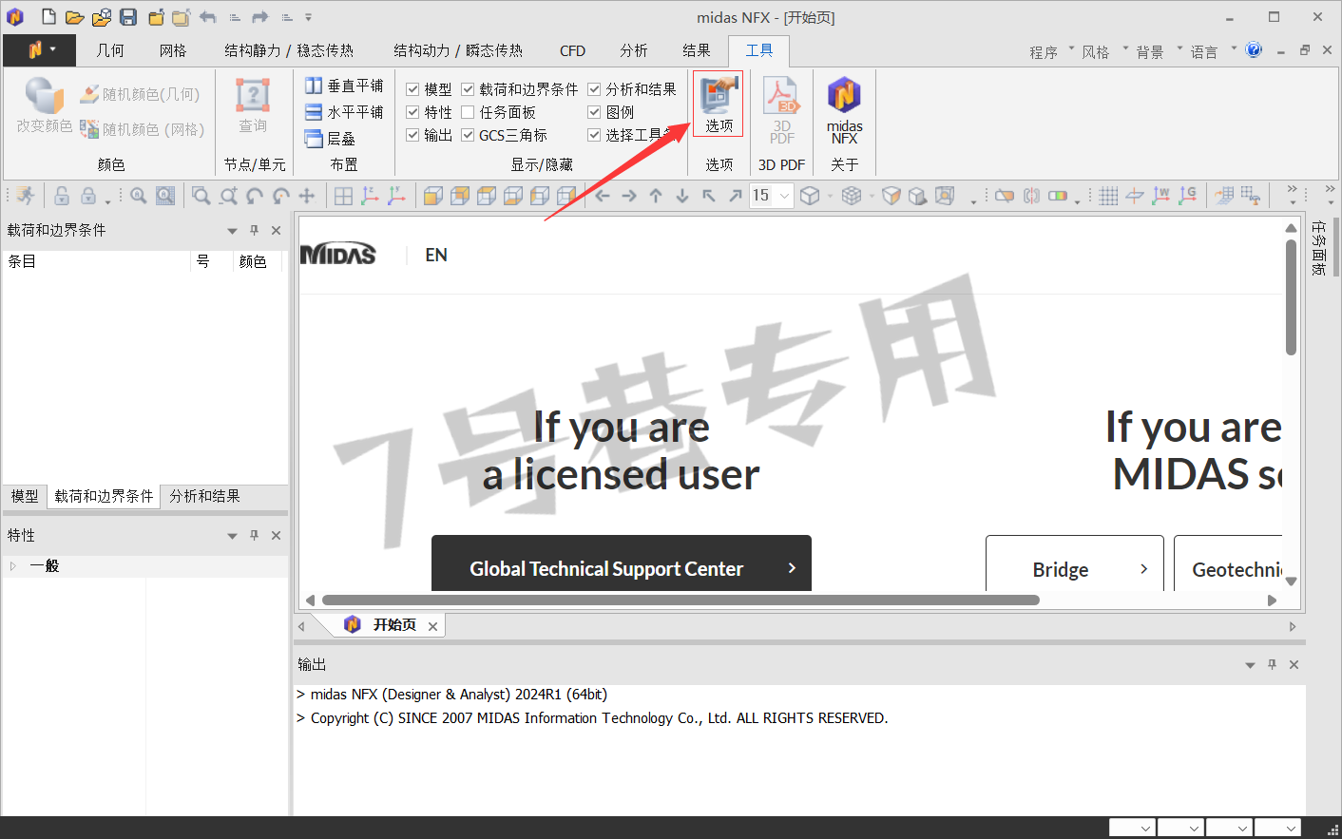This screenshot has width=1342, height=839.
Task: Switch to the 网格 ribbon tab
Action: coord(173,50)
